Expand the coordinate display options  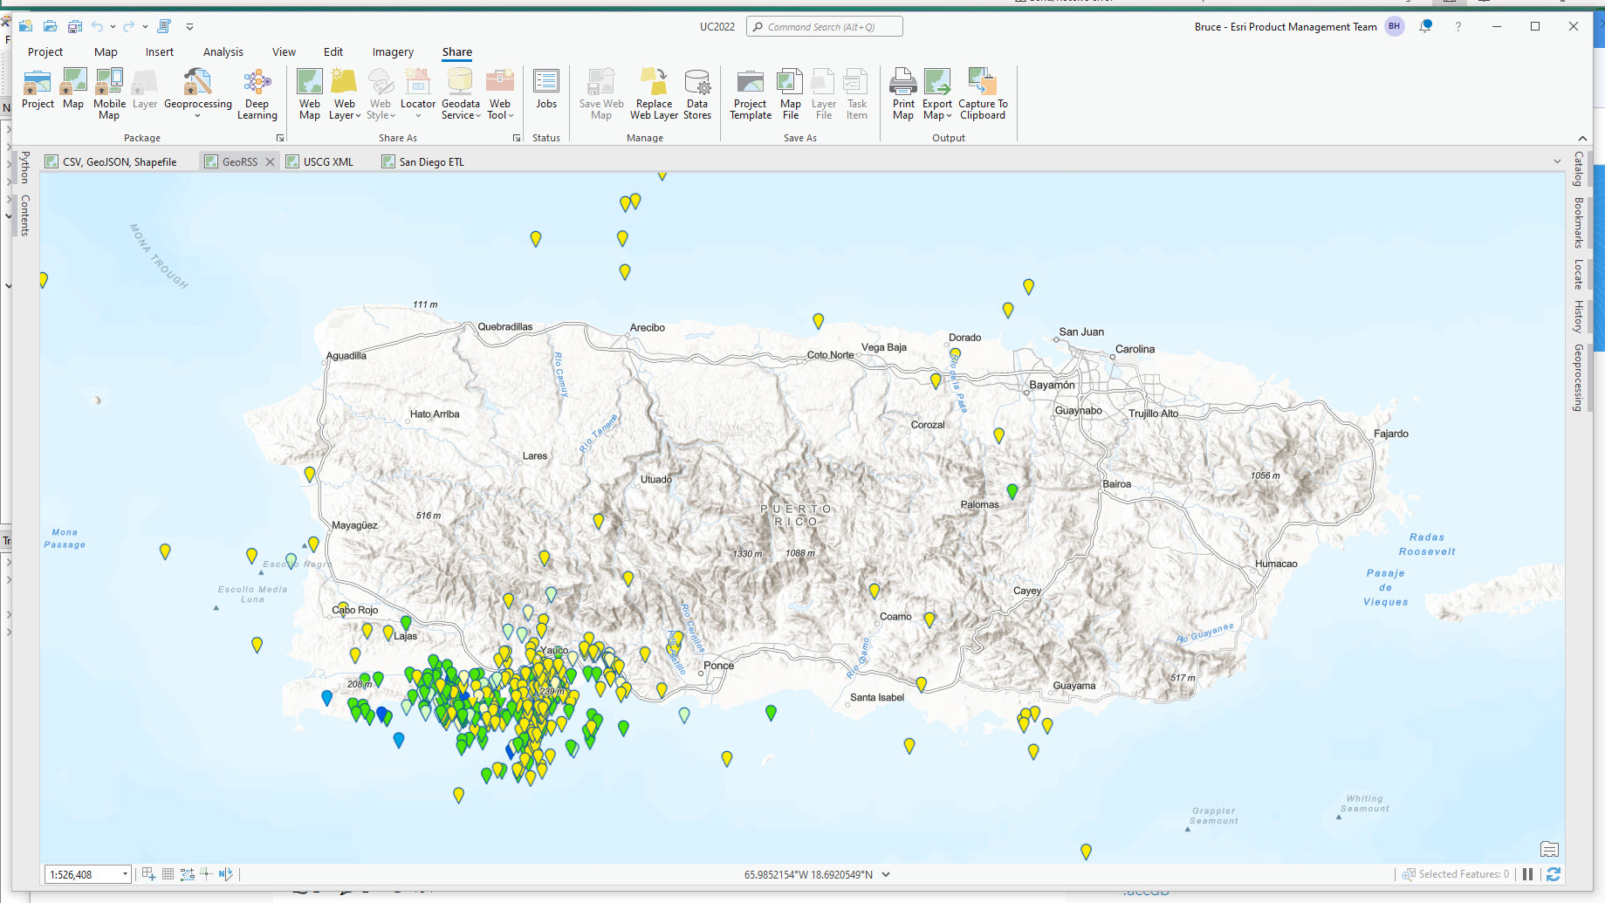pyautogui.click(x=886, y=873)
